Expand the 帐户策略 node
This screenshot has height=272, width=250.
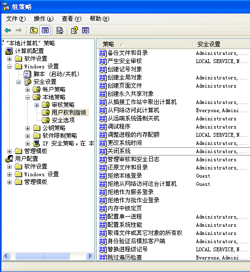(x=27, y=90)
